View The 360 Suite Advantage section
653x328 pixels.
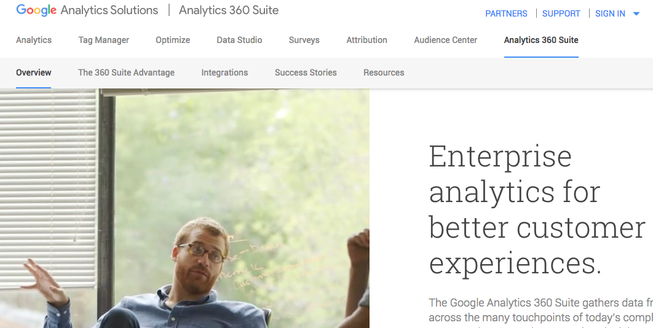[x=126, y=72]
